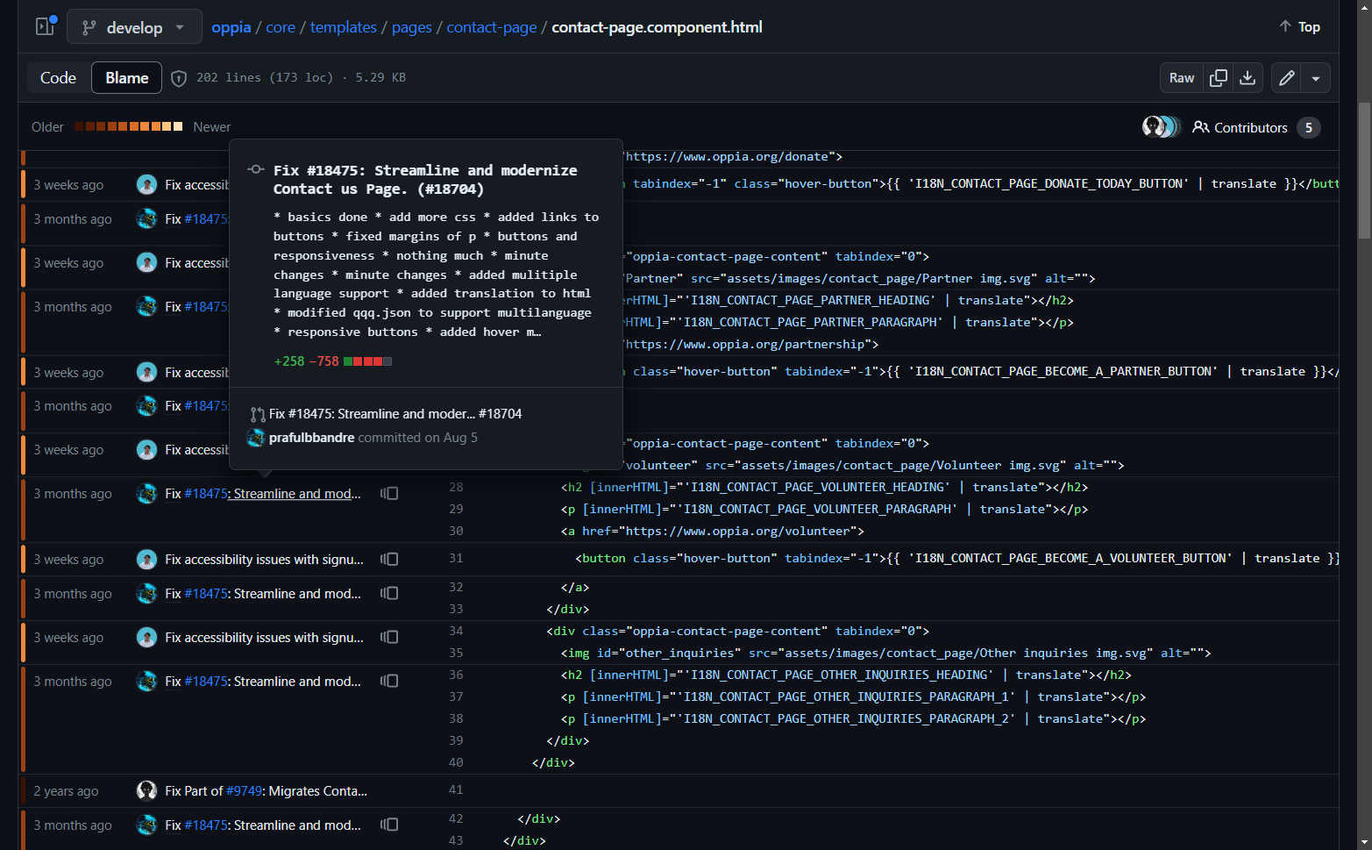Select the Blame view tab
Viewport: 1372px width, 850px height.
tap(127, 78)
